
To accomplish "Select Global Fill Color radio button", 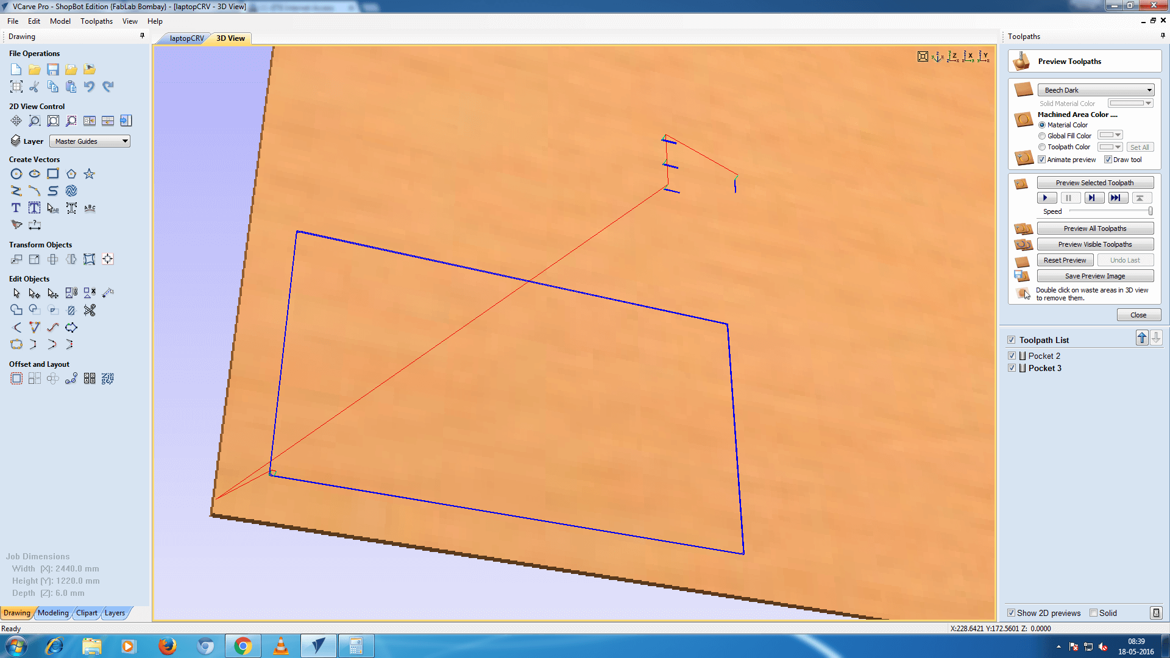I will [1042, 136].
